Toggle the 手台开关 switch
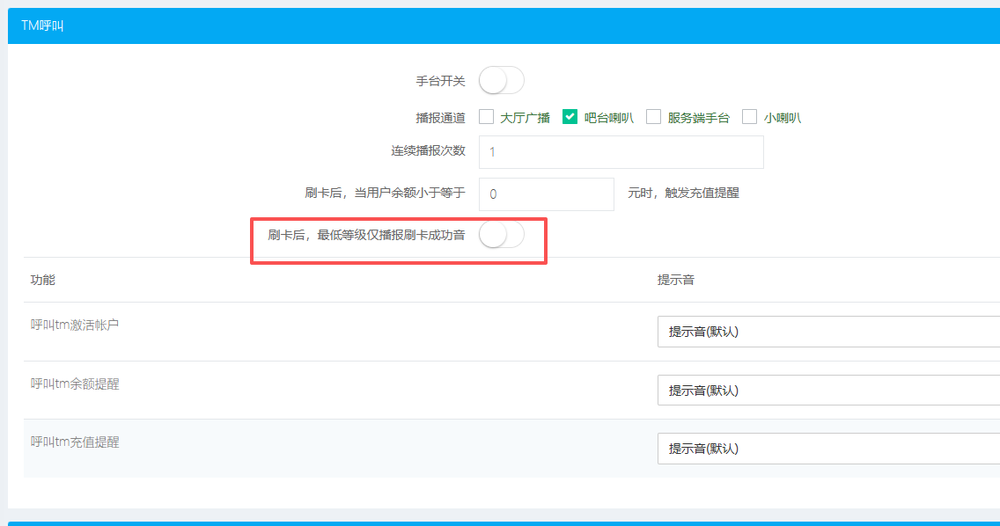 pos(501,81)
